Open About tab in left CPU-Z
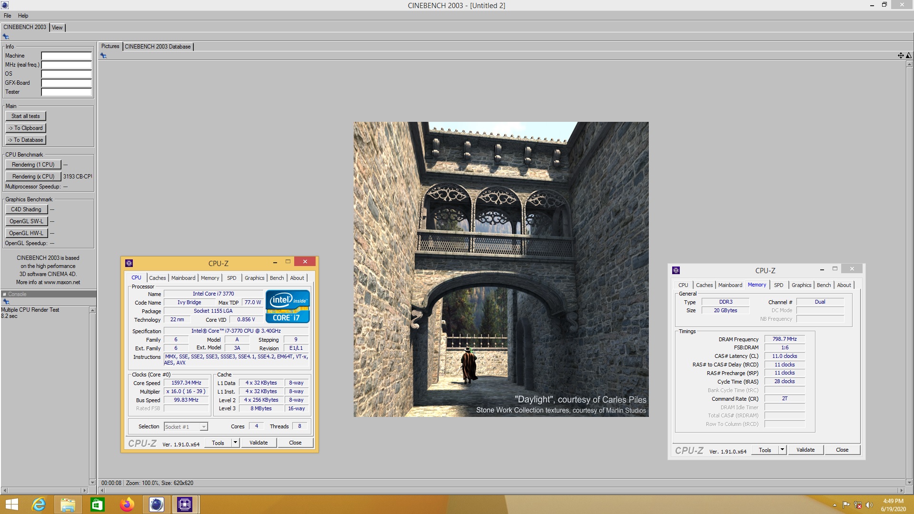The width and height of the screenshot is (914, 514). pyautogui.click(x=297, y=278)
